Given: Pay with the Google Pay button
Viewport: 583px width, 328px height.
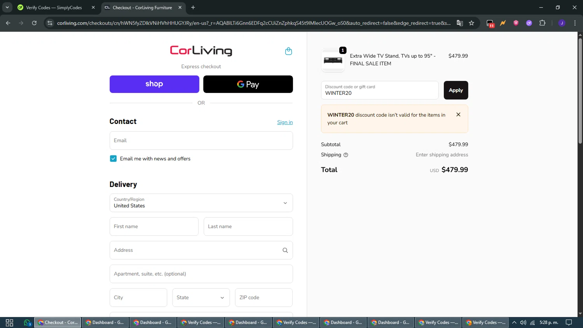Looking at the screenshot, I should point(248,84).
